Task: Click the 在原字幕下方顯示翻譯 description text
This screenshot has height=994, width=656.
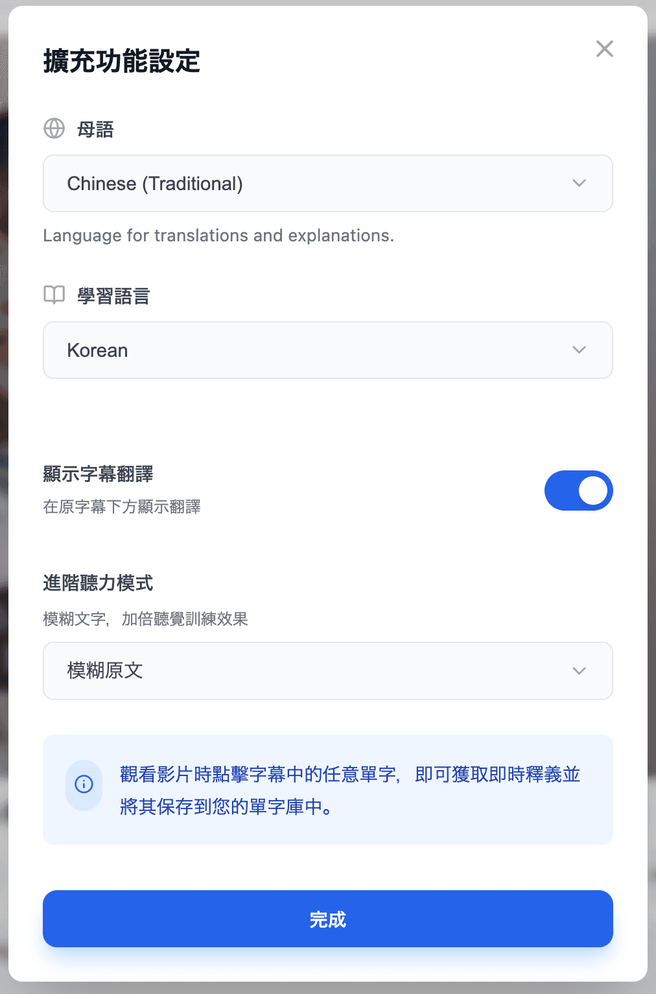Action: (122, 507)
